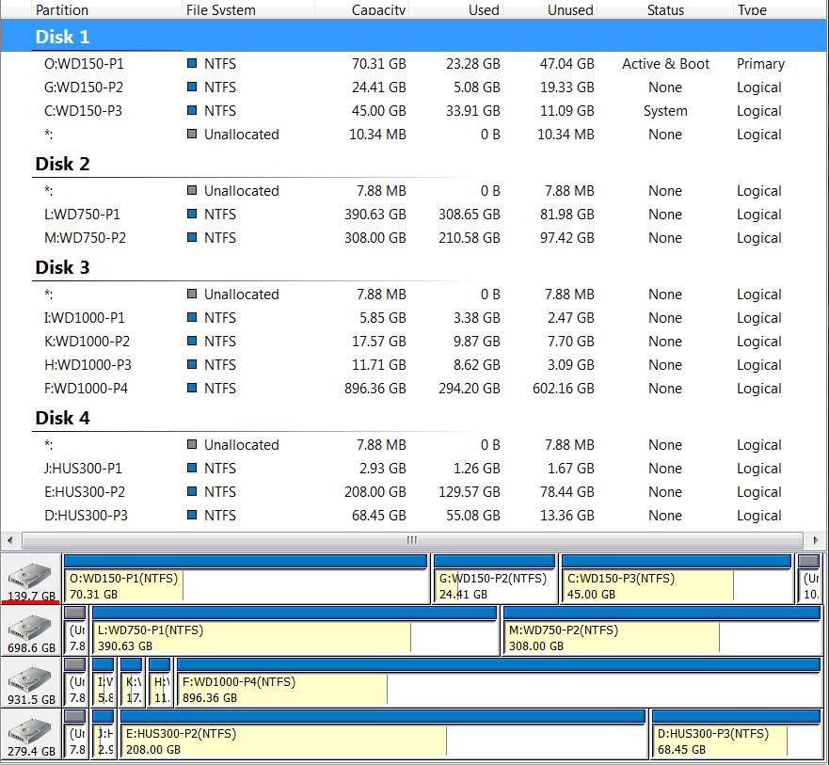Screen dimensions: 829x765
Task: Select O:WD150-P1 block in disk map
Action: coord(246,579)
